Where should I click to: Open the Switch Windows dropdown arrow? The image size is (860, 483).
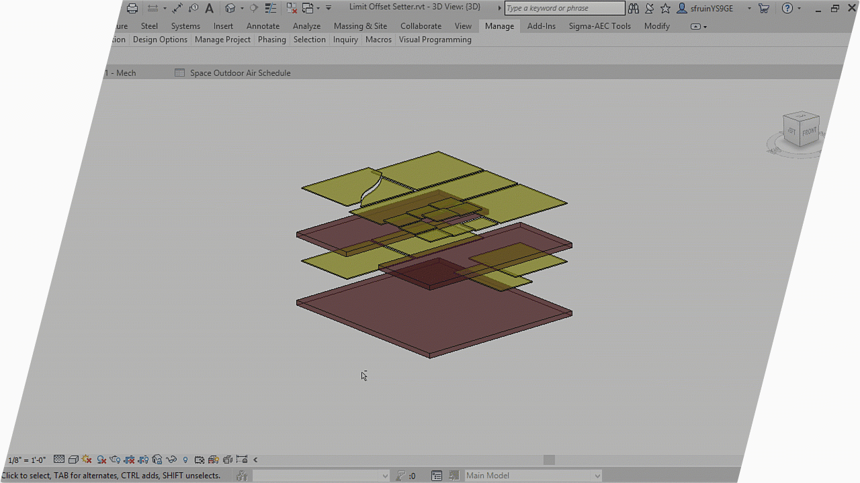click(x=318, y=8)
